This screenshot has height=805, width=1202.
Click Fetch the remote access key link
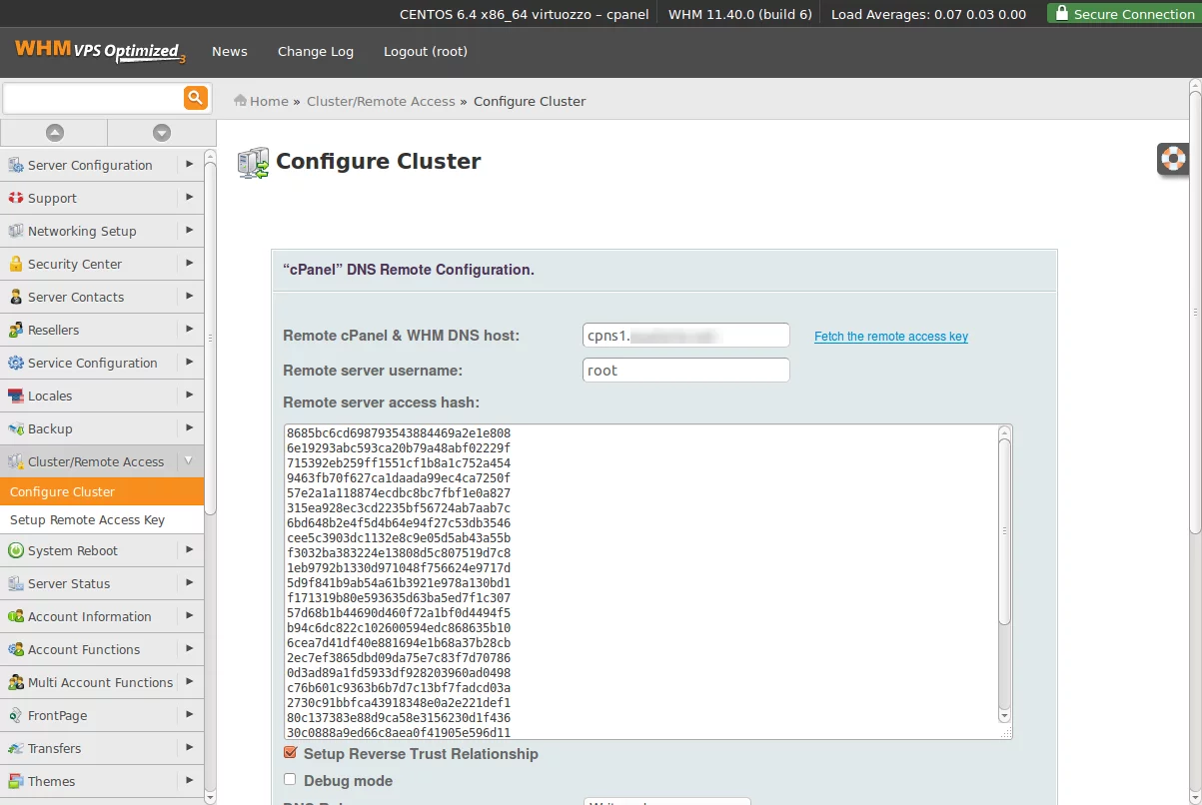891,337
